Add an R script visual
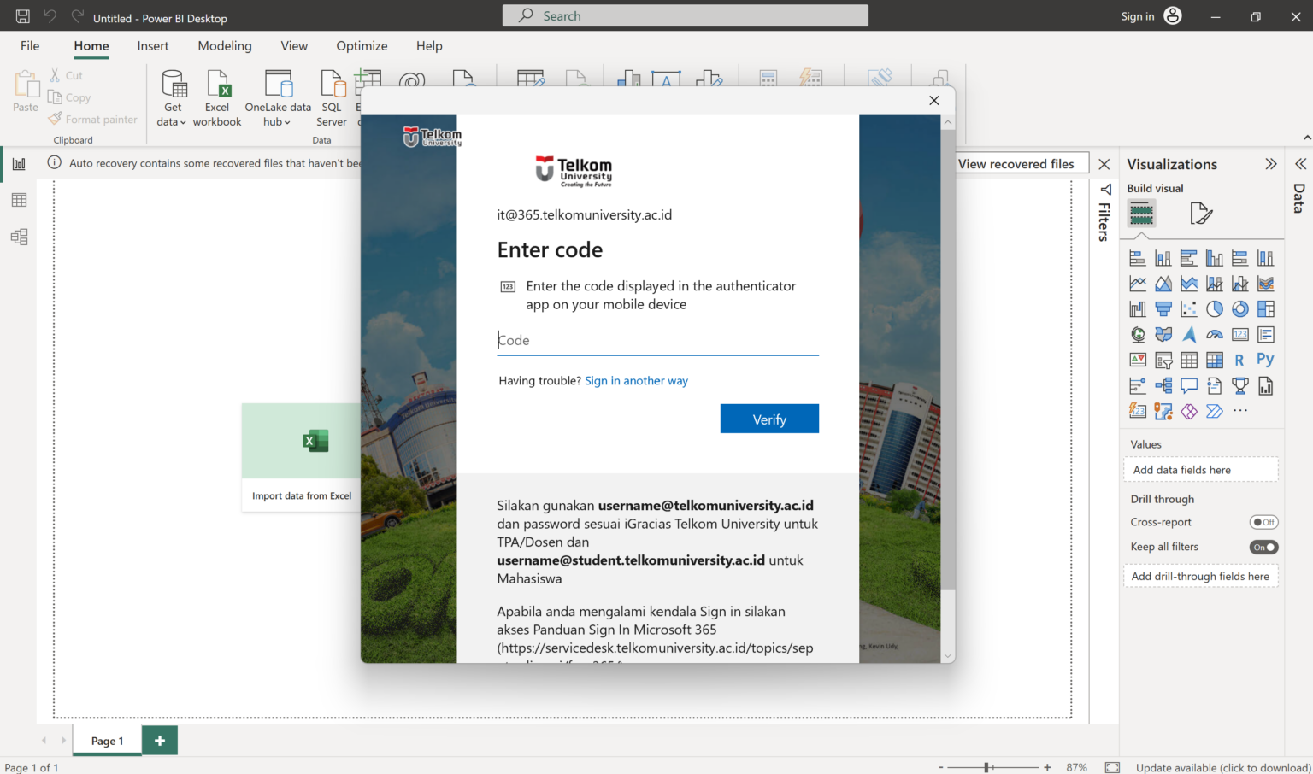This screenshot has height=774, width=1313. 1239,359
